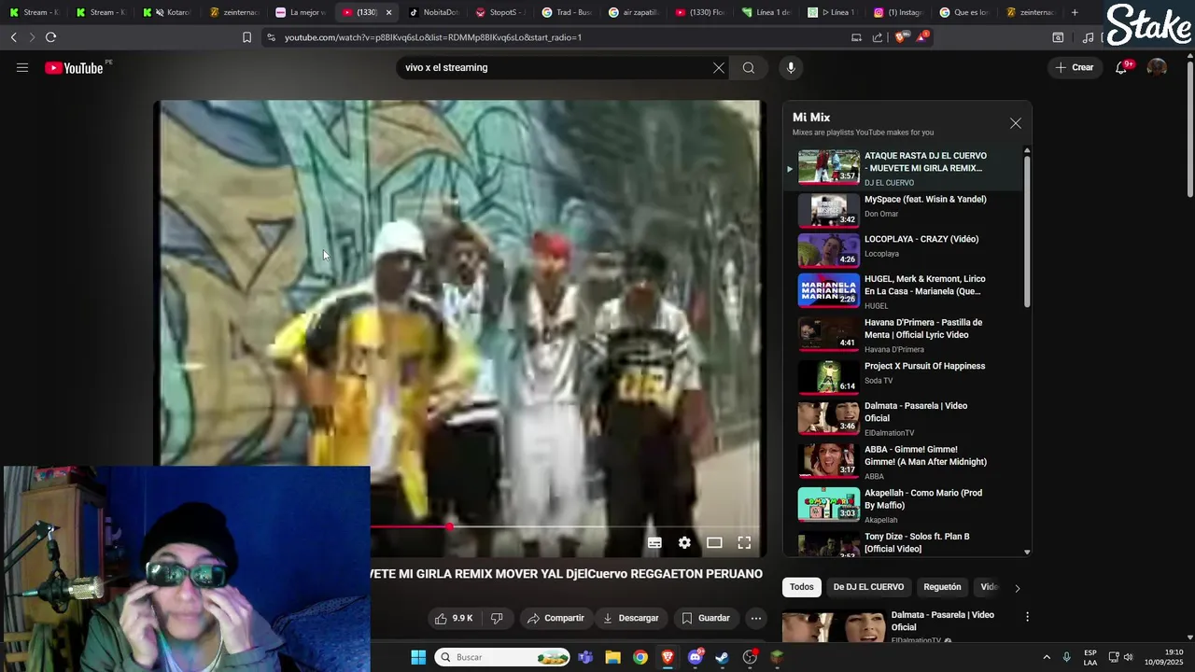The width and height of the screenshot is (1195, 672).
Task: Dislike the video with thumbs-down
Action: [x=497, y=618]
